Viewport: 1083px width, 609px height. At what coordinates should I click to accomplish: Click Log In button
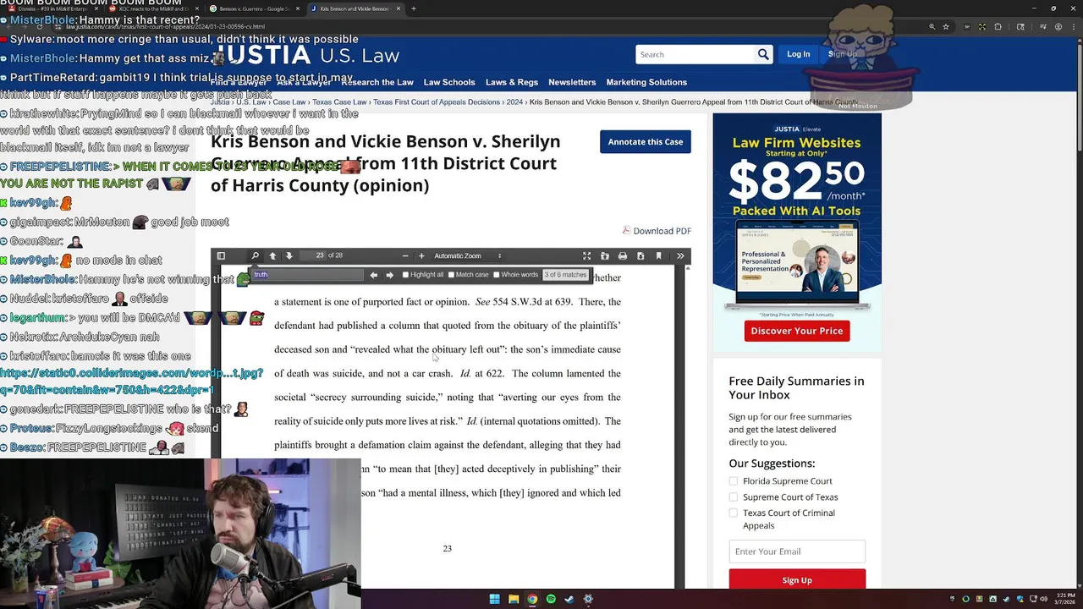click(799, 54)
